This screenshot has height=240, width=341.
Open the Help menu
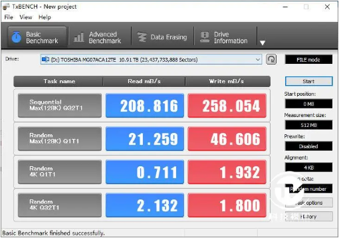[x=45, y=17]
